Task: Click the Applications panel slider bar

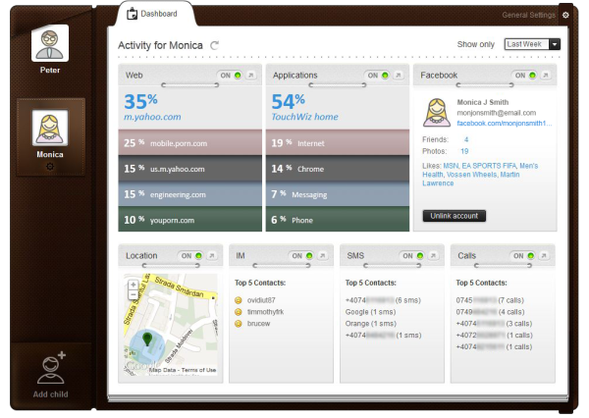Action: click(x=338, y=85)
